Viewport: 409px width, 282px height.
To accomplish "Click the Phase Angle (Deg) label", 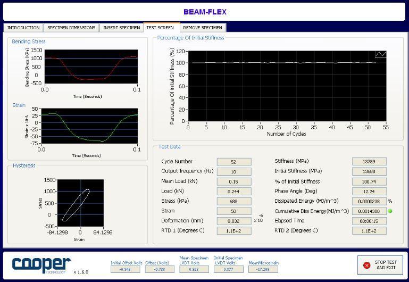I will click(296, 191).
